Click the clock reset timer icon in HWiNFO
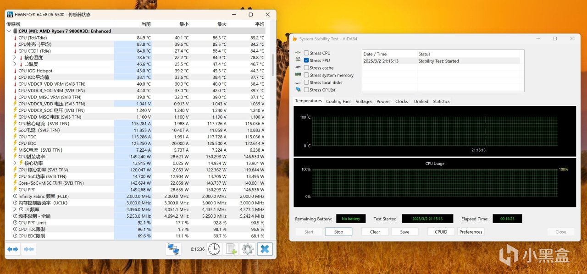 214,249
